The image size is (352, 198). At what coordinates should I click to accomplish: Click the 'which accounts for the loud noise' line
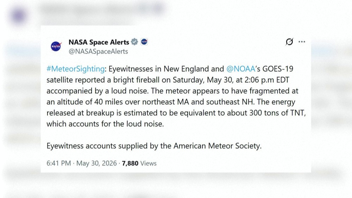tap(105, 124)
